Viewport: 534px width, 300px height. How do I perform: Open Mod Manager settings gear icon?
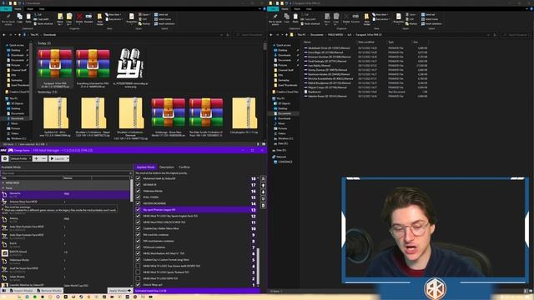[5, 158]
